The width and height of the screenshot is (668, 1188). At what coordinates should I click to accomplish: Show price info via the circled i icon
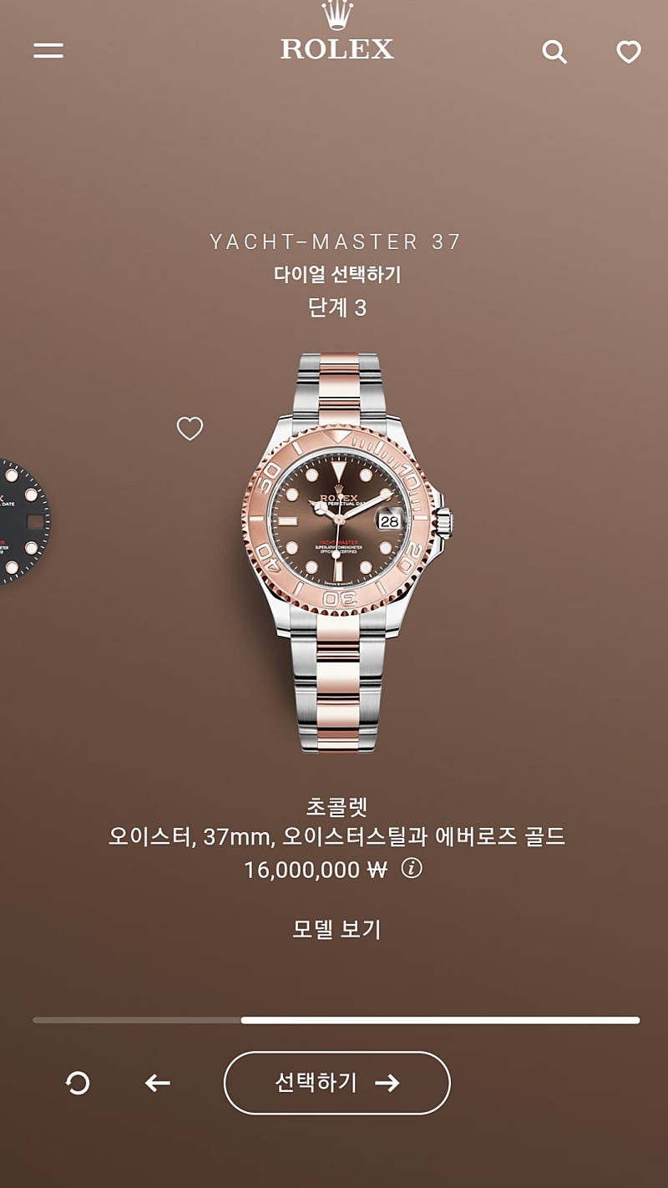[412, 869]
